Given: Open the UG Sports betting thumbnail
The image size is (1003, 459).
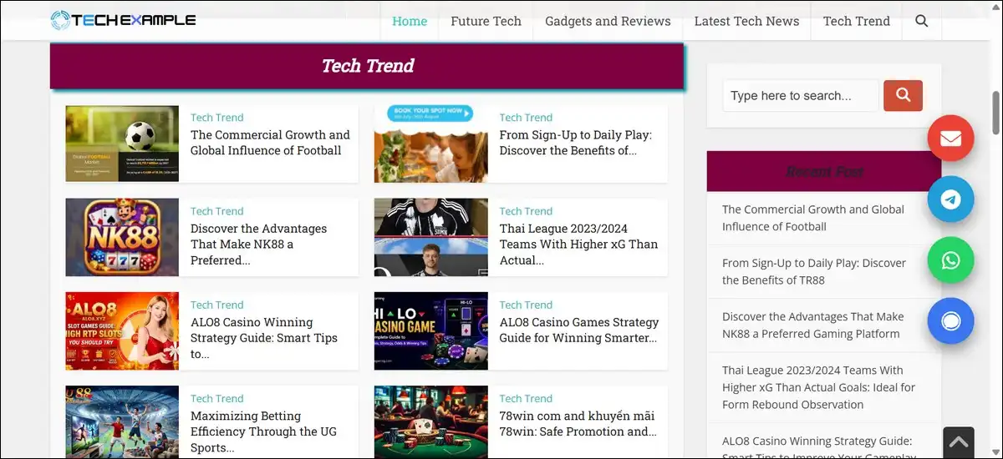Looking at the screenshot, I should 122,421.
